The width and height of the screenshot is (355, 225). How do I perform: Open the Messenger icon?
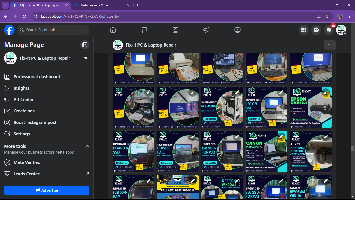click(316, 30)
